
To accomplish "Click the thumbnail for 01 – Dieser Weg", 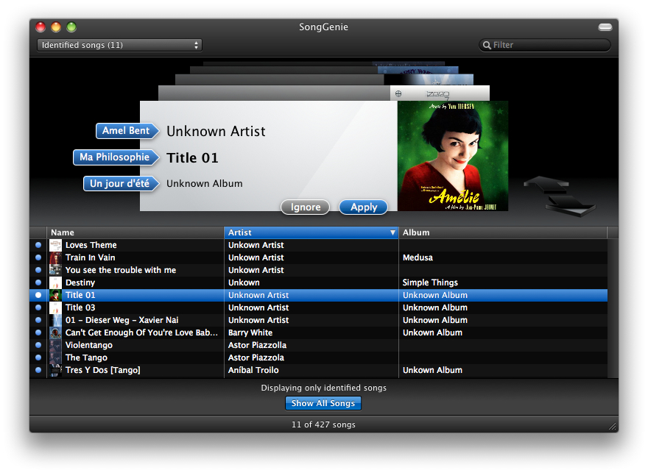I will point(55,320).
